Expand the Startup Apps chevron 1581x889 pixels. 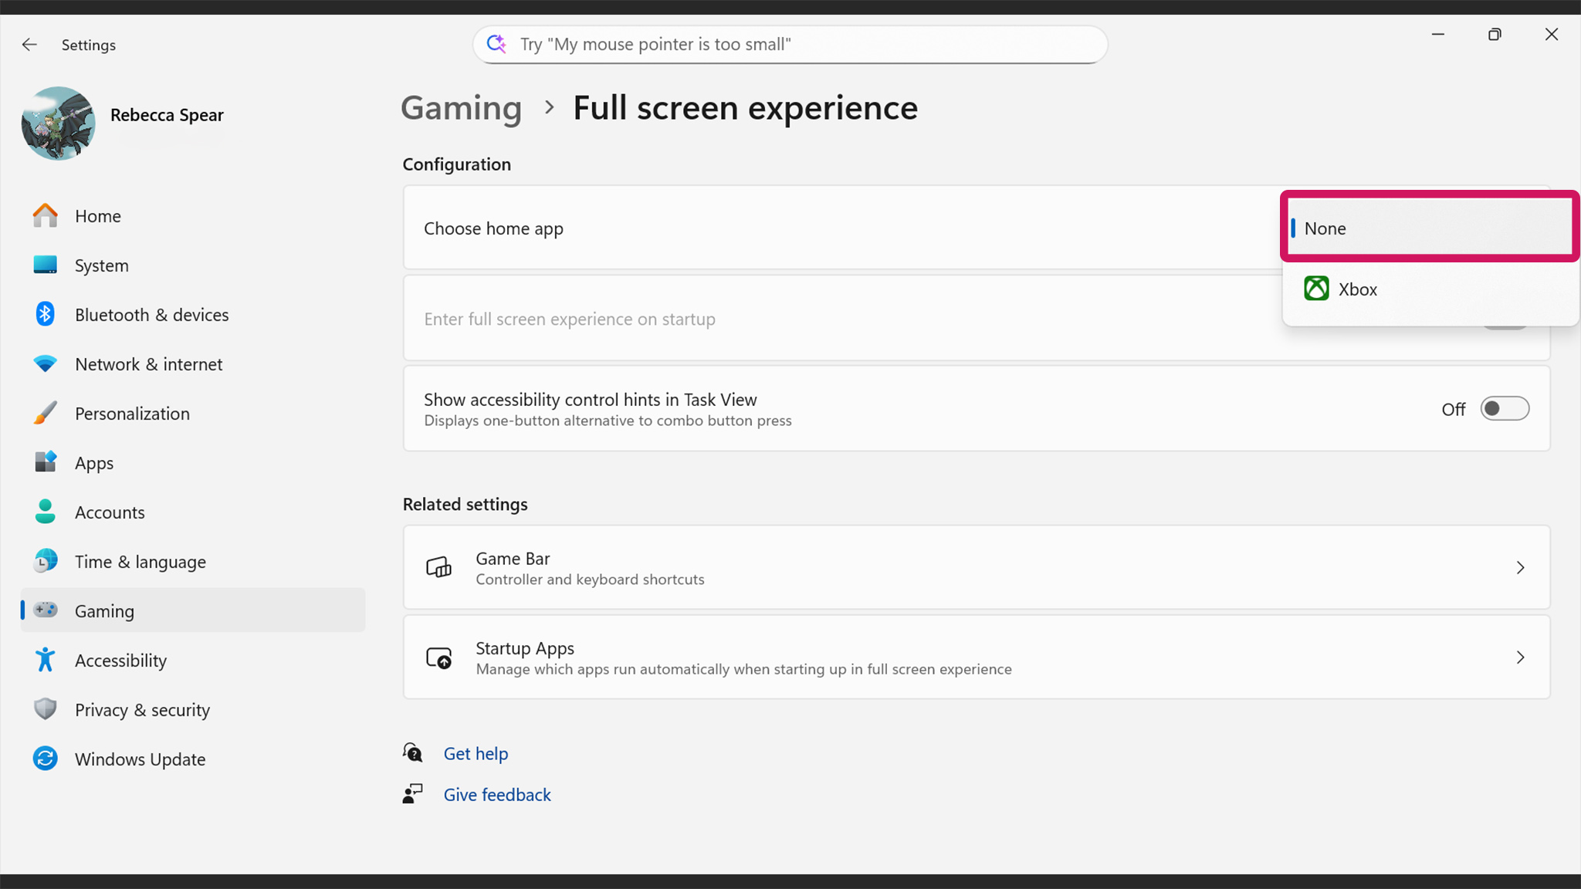tap(1520, 657)
